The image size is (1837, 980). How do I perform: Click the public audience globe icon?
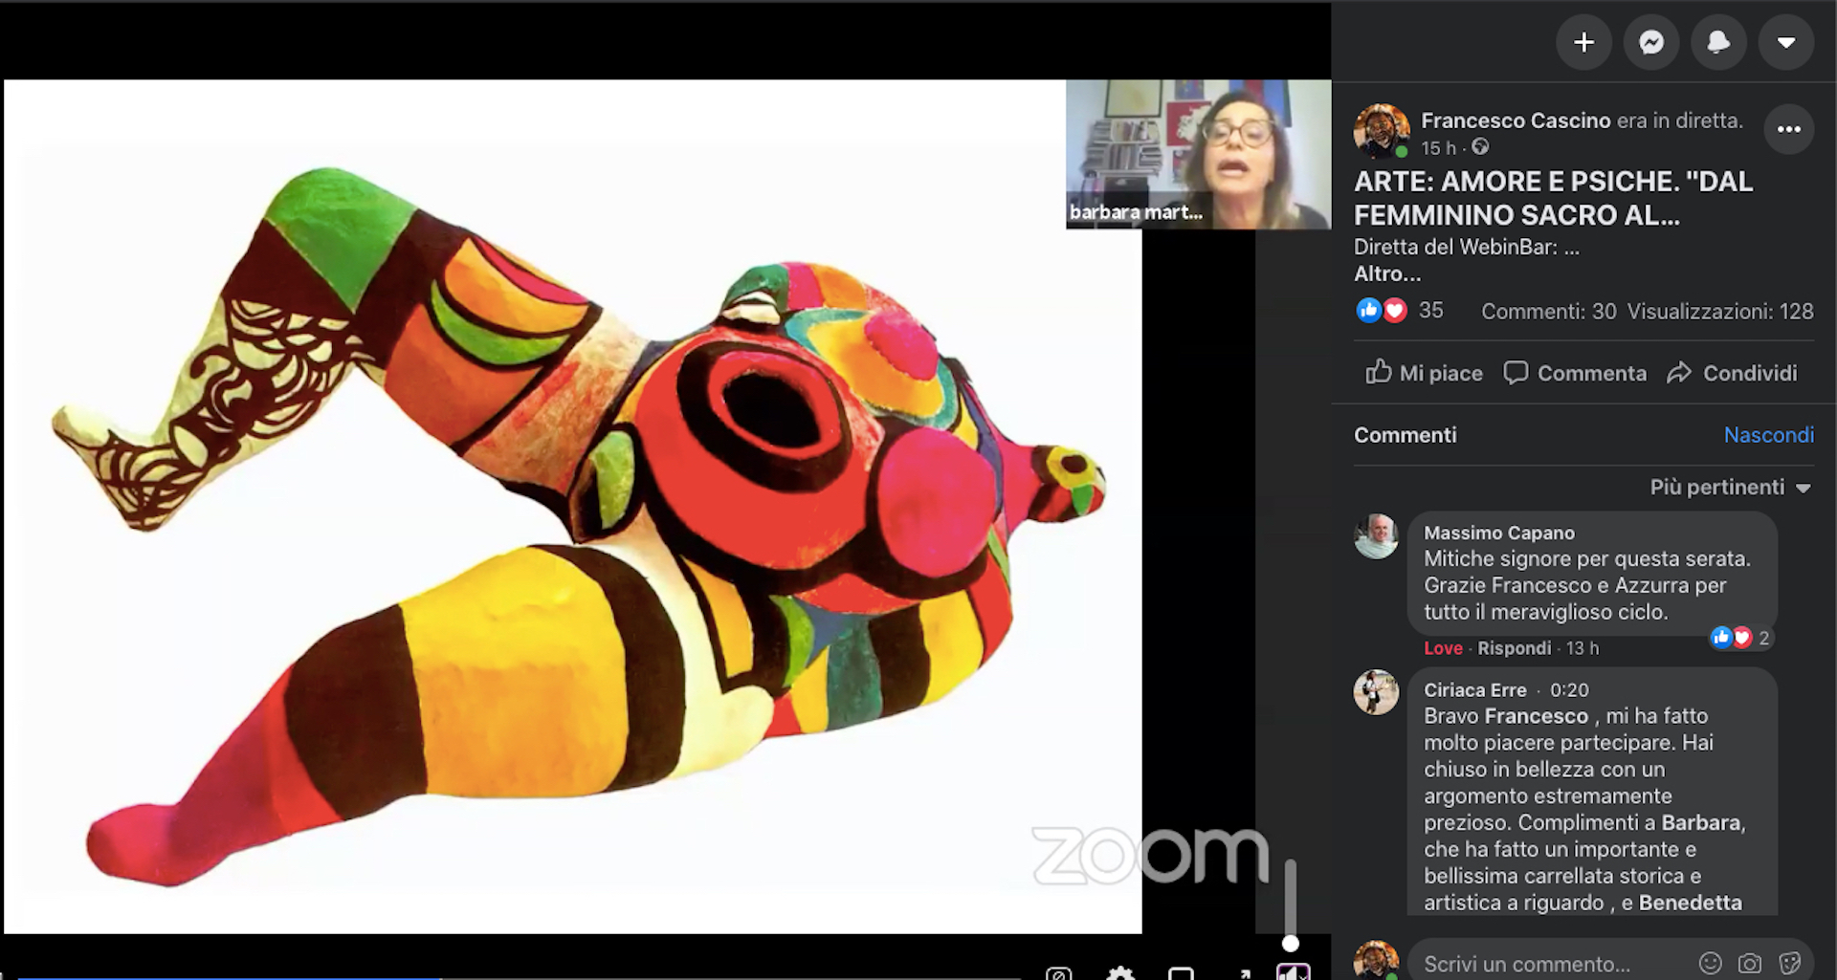(x=1480, y=146)
